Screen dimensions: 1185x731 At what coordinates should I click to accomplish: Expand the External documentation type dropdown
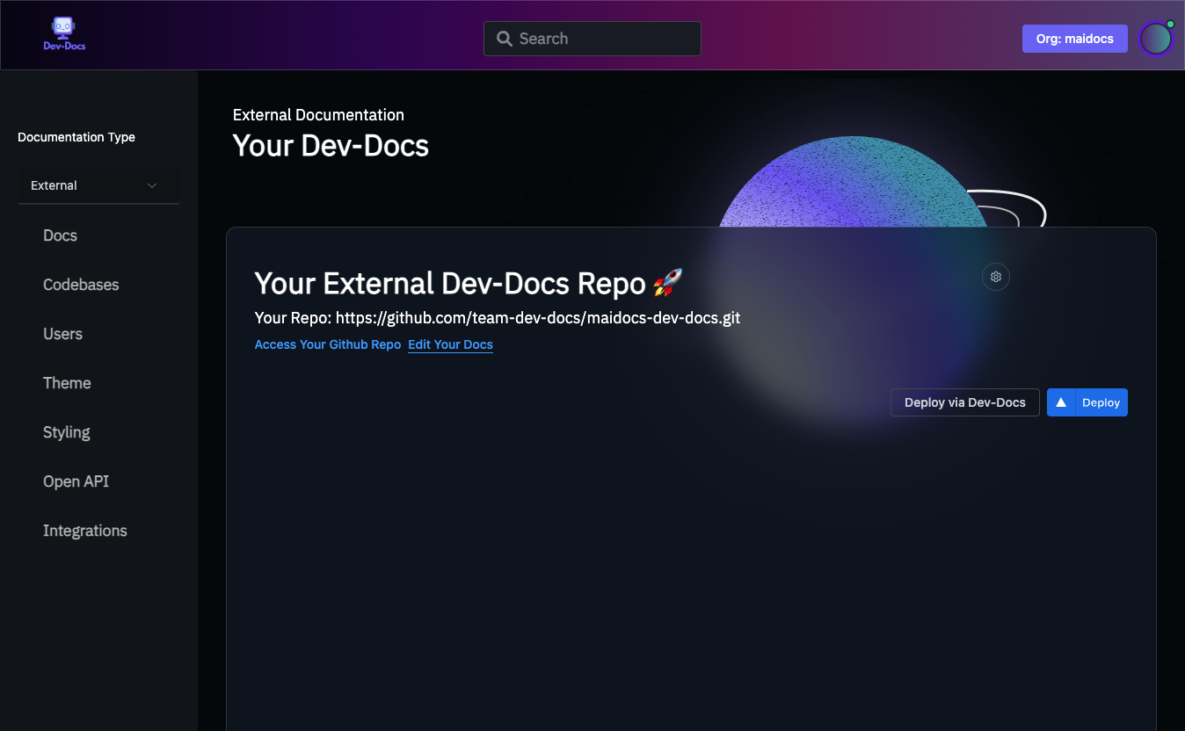(98, 185)
